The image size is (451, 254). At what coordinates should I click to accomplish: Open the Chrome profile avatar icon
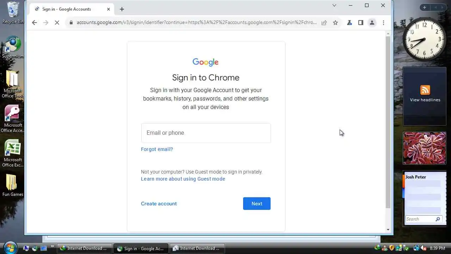click(372, 23)
